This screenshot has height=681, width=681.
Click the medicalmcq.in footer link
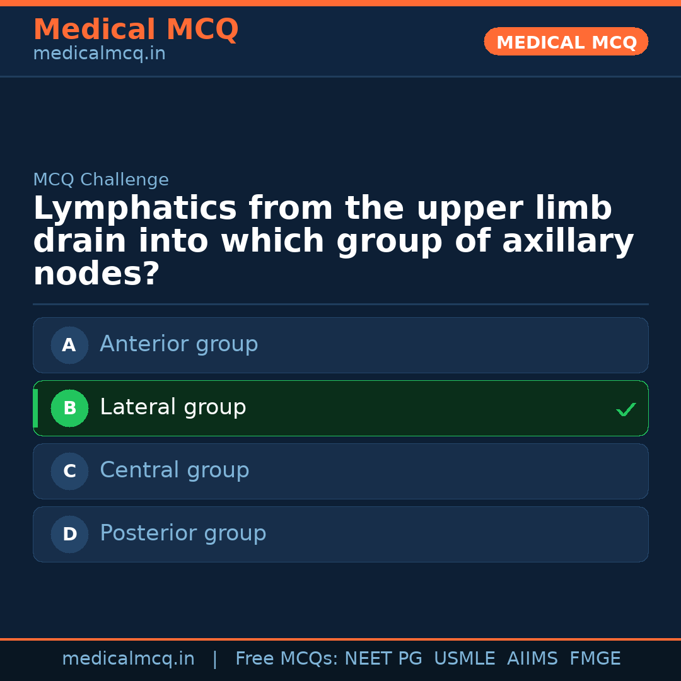point(129,658)
